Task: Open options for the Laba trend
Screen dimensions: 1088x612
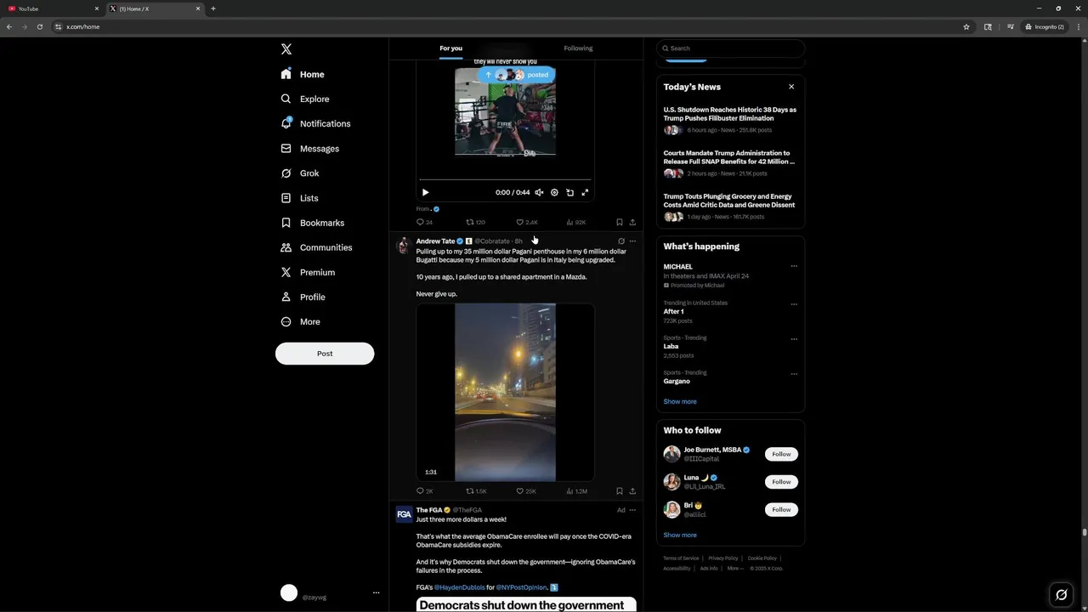Action: tap(794, 339)
